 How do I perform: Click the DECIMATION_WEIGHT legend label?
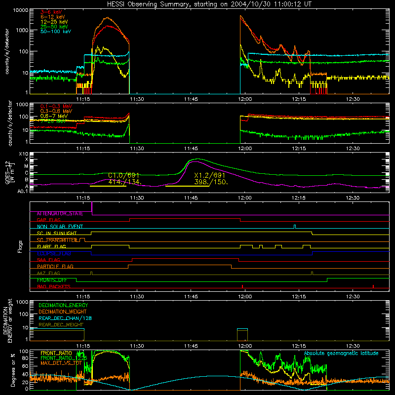(x=63, y=312)
